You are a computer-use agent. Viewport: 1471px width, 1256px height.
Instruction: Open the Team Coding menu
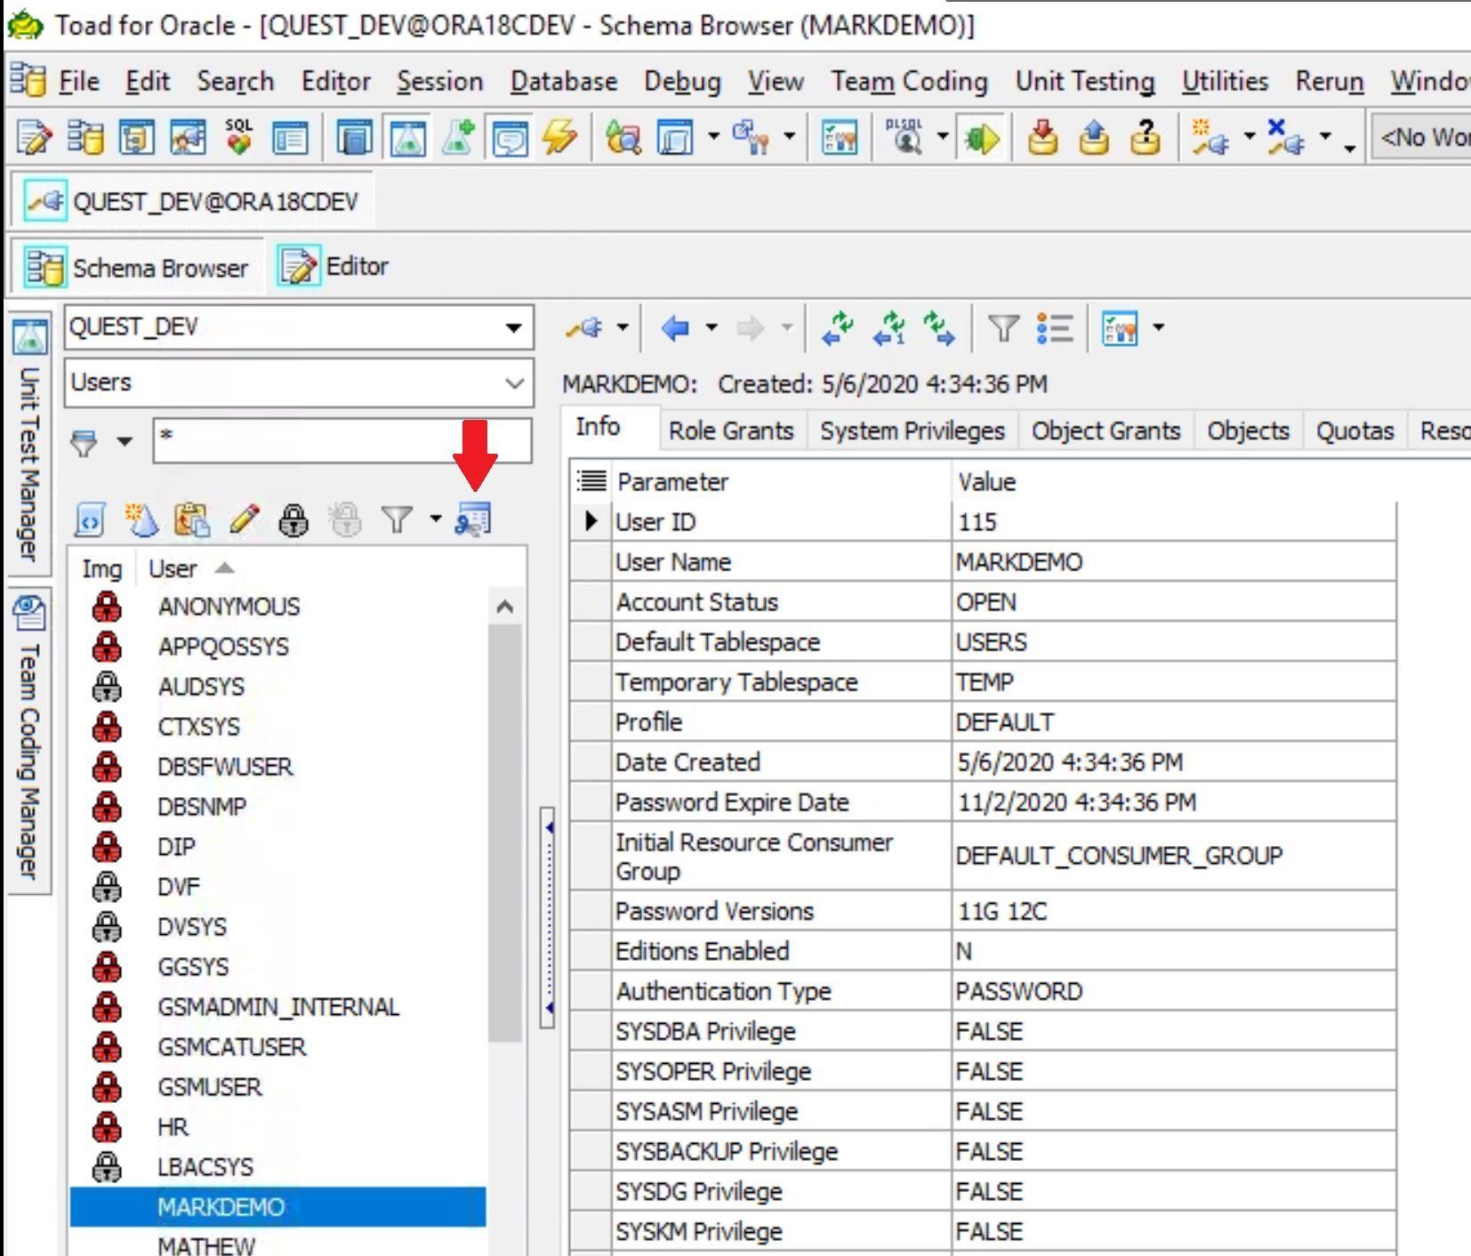tap(909, 82)
